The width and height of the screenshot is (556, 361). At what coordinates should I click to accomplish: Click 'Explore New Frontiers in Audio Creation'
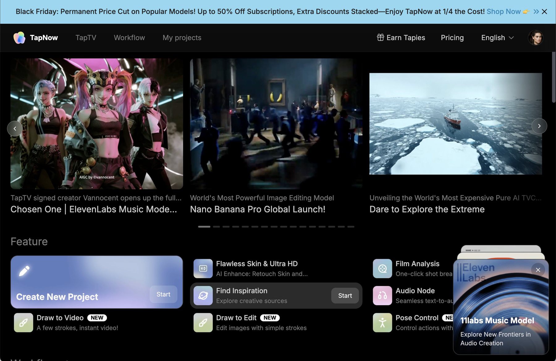pyautogui.click(x=495, y=339)
